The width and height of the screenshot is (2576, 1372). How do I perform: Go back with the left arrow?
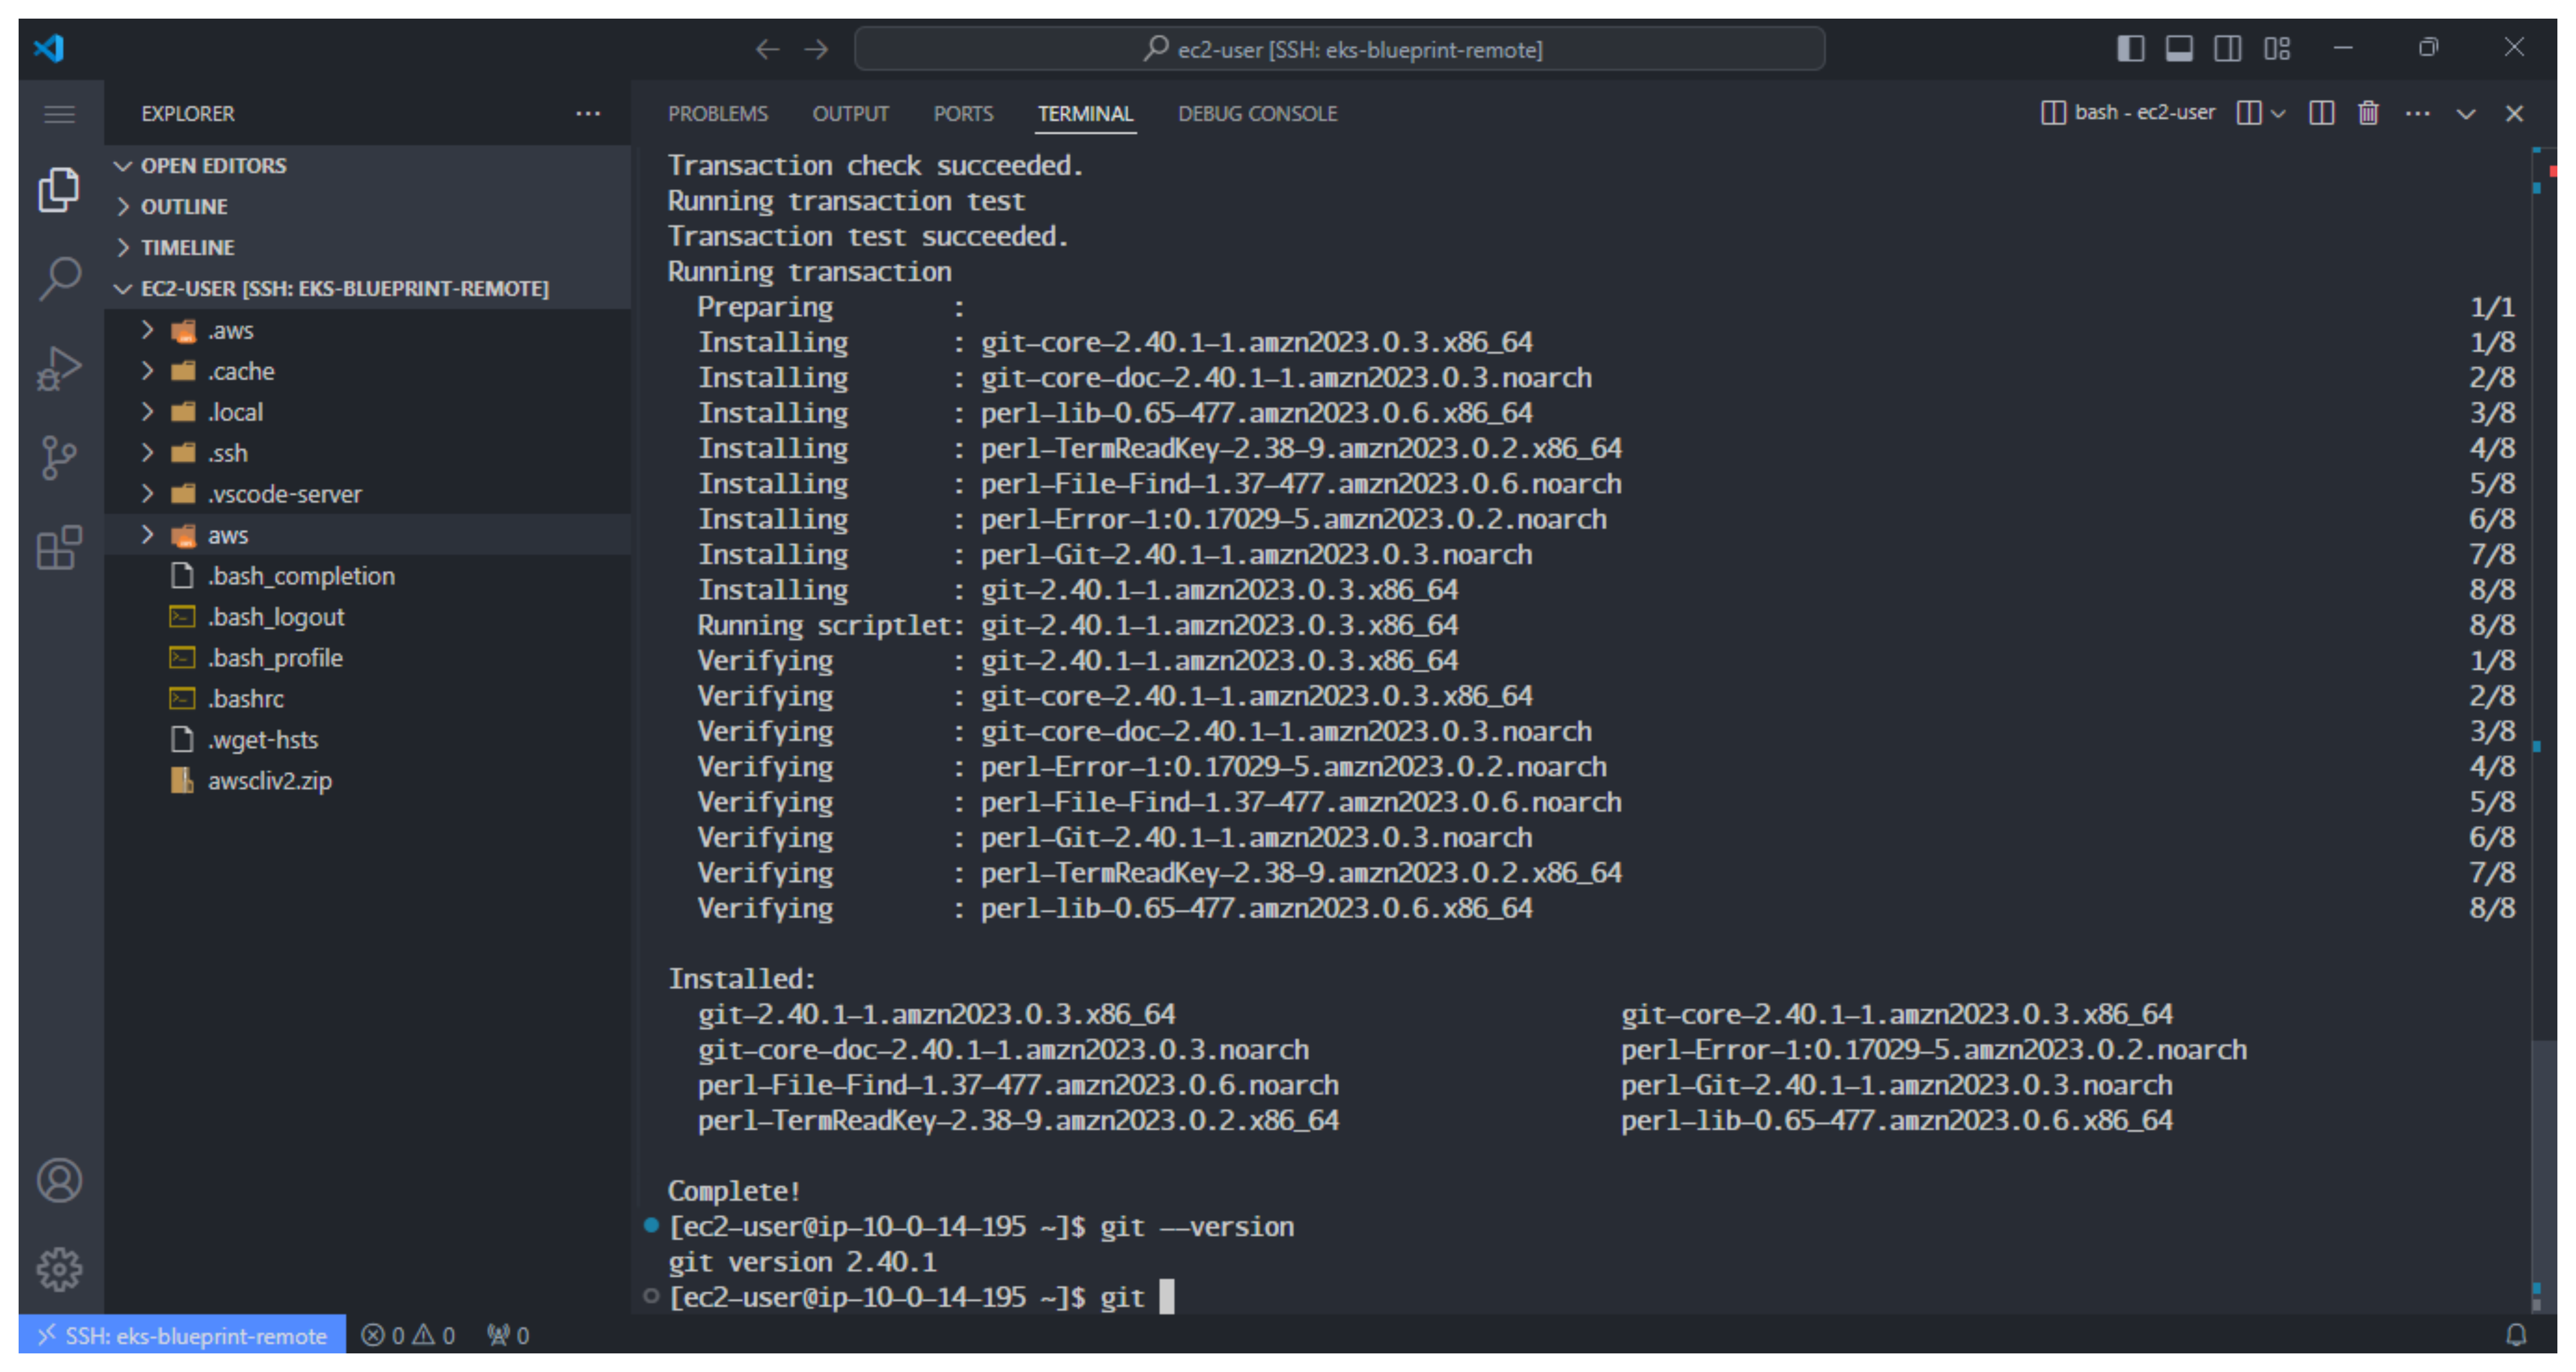point(767,49)
